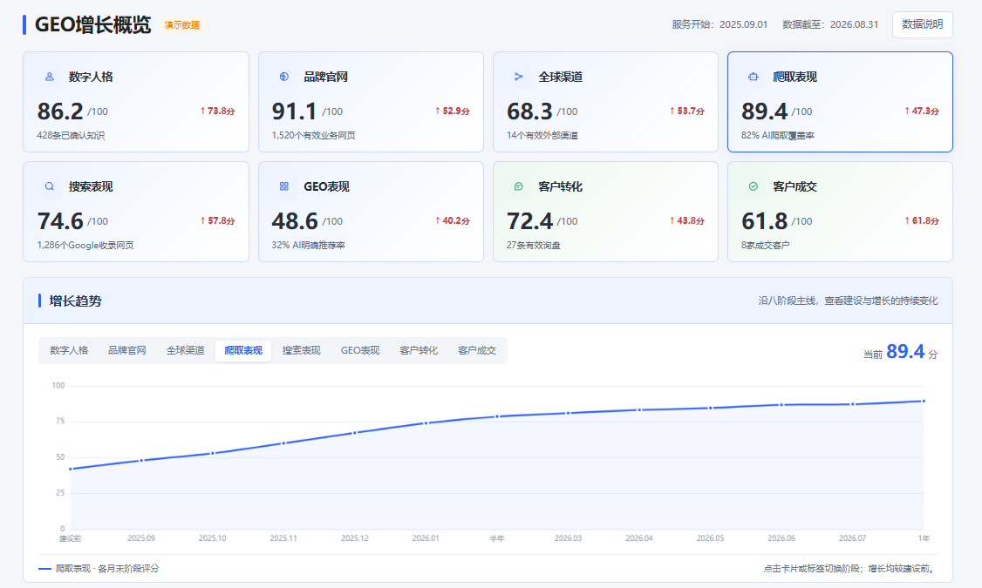The height and width of the screenshot is (588, 982).
Task: Click the magnifier icon on 搜索表现 card
Action: [50, 186]
